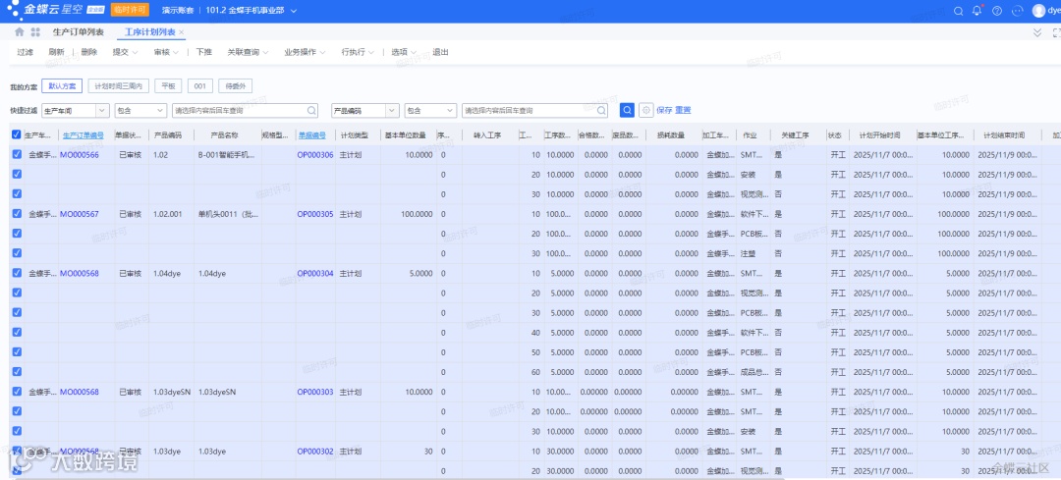1061x480 pixels.
Task: Open the help question-mark icon
Action: coord(997,11)
